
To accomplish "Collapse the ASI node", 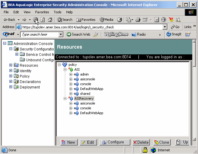I will pyautogui.click(x=65, y=69).
